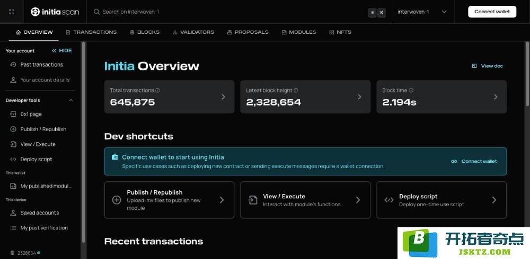Click the code icon on Deploy script card
The image size is (530, 259).
tap(388, 200)
